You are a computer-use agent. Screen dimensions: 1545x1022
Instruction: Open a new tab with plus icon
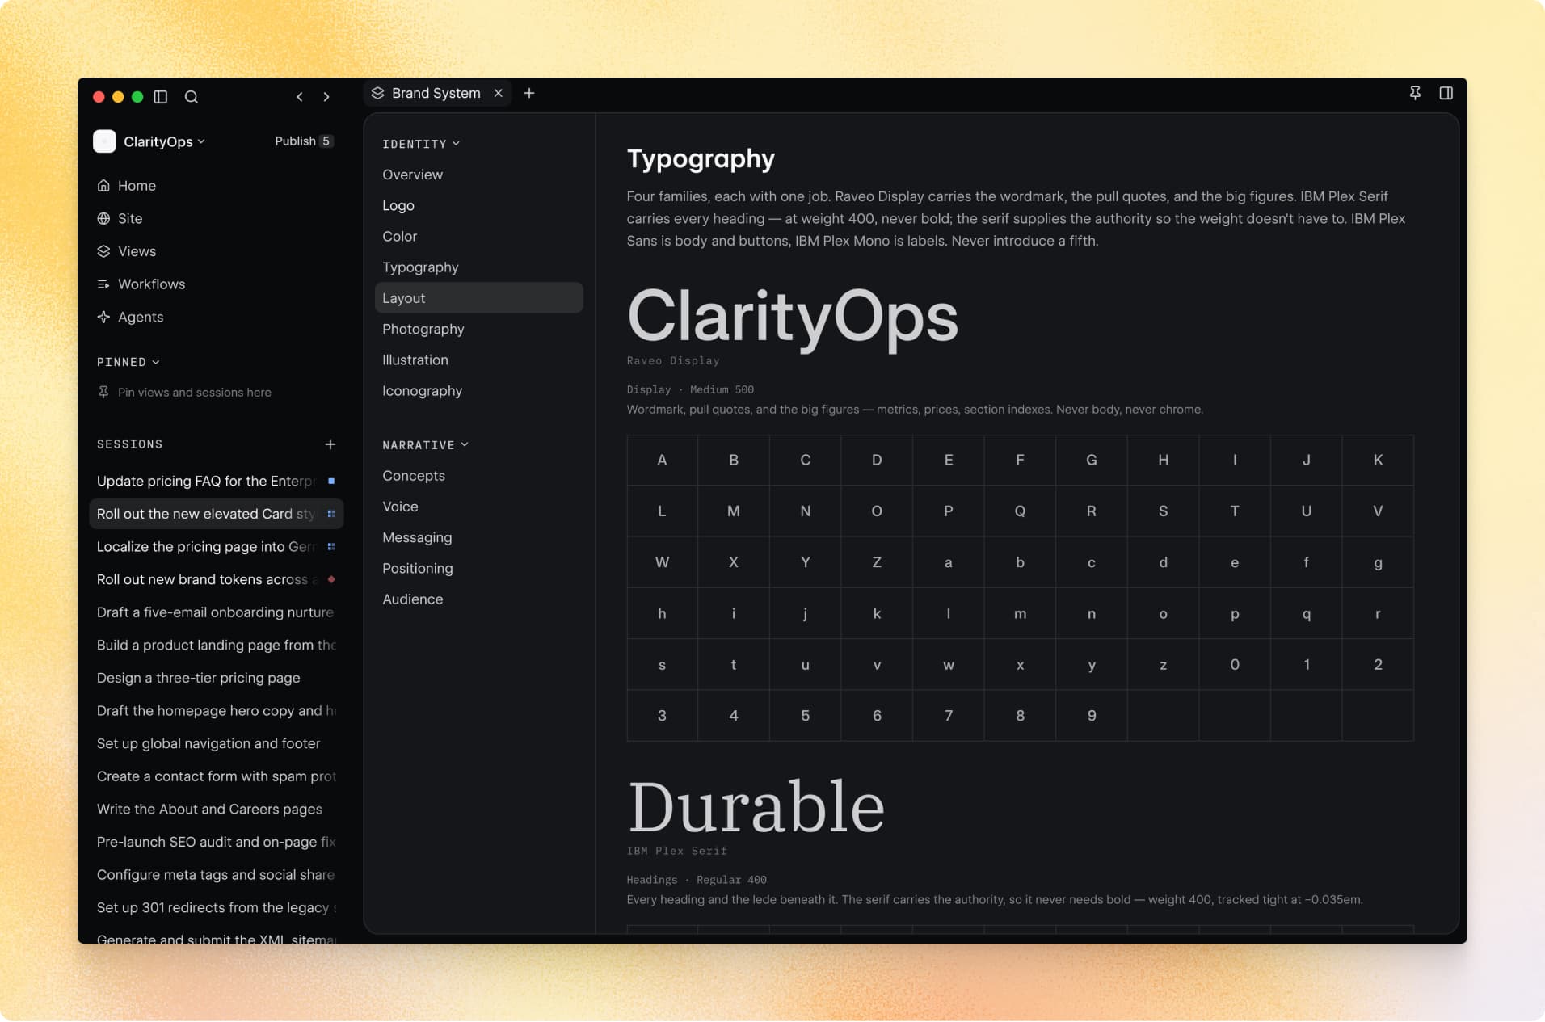[529, 93]
